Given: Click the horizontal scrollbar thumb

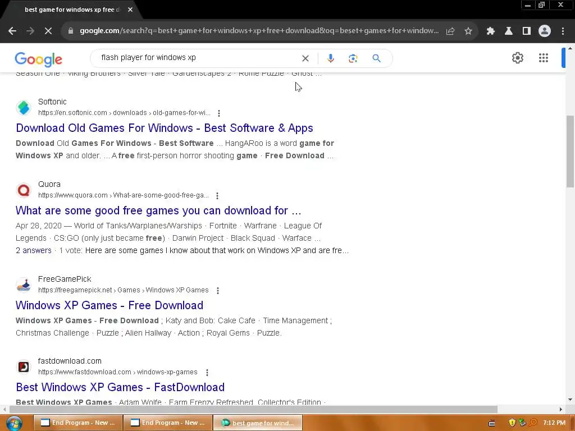Looking at the screenshot, I should pos(253,409).
